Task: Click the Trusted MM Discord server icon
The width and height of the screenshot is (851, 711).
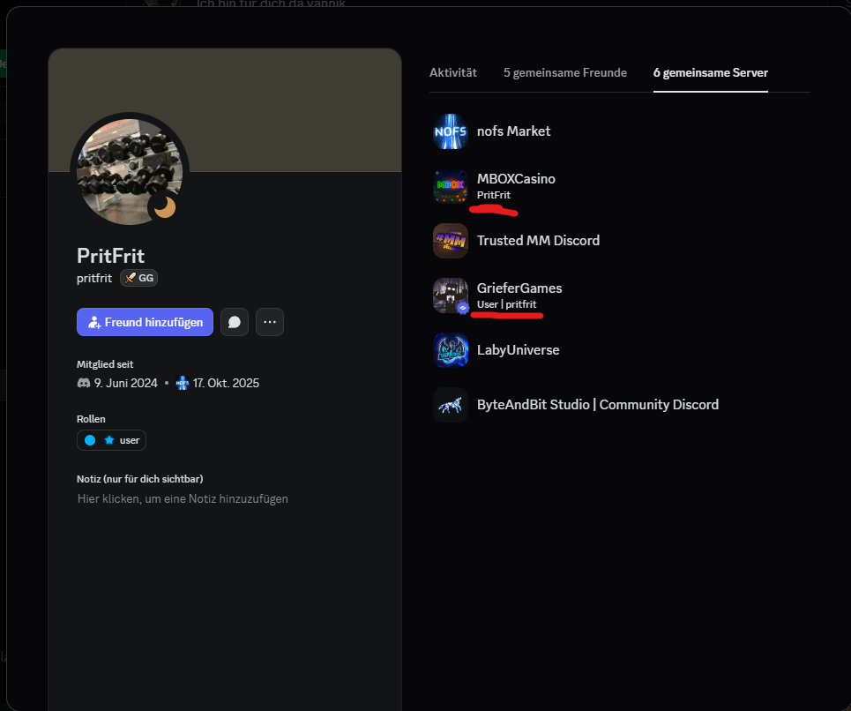Action: click(x=451, y=241)
